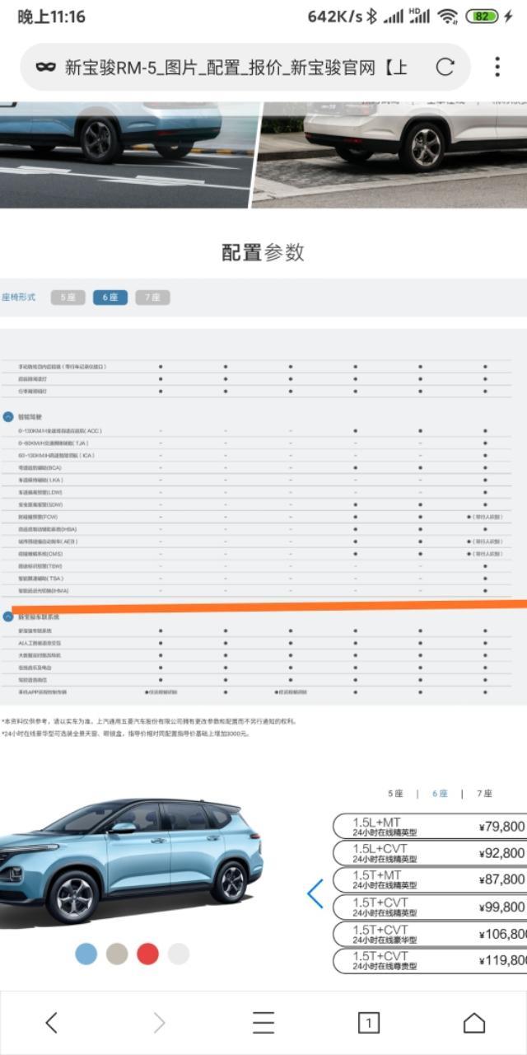Tap the 配置参数 heading
527x1055 pixels.
263,252
